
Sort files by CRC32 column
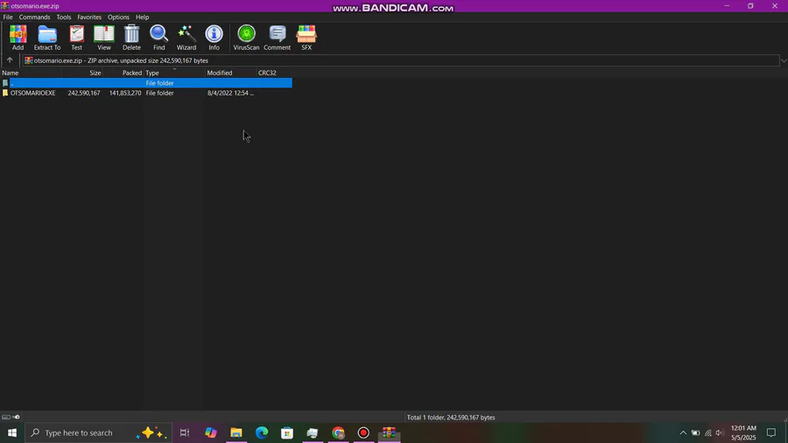click(274, 73)
